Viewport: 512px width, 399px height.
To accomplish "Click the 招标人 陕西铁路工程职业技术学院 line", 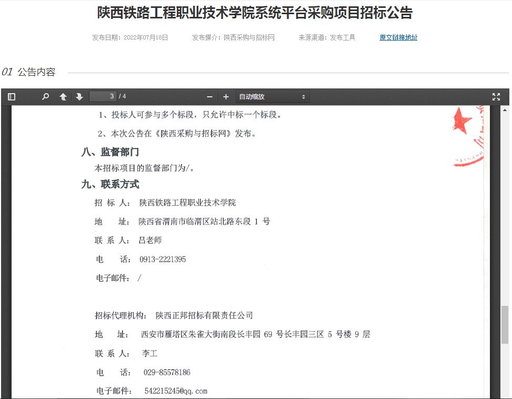I will coord(165,203).
